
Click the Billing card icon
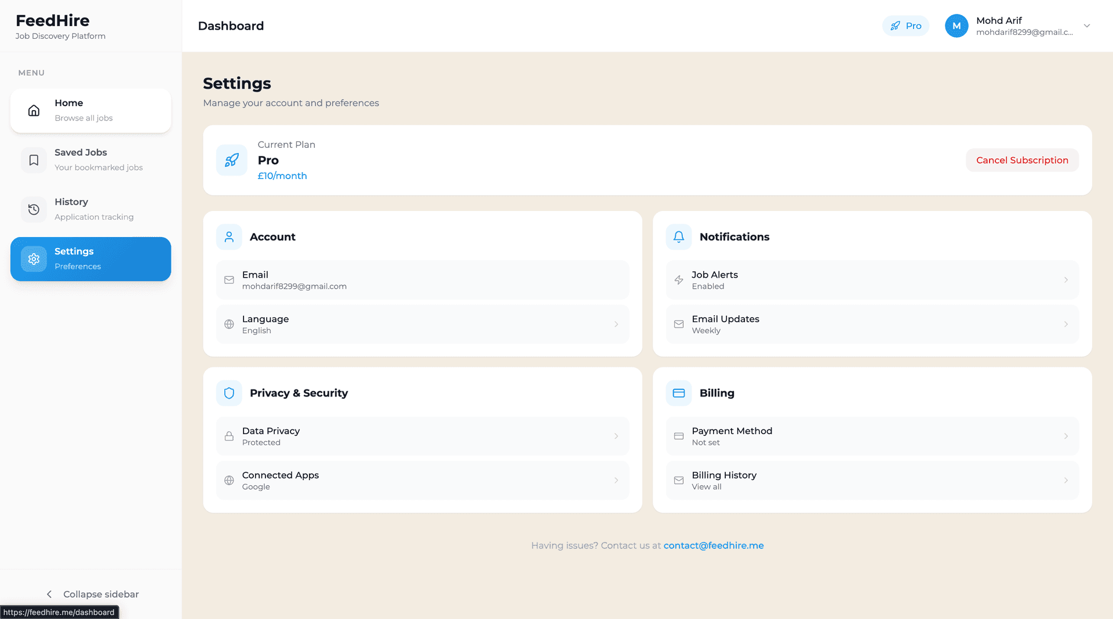(x=678, y=393)
